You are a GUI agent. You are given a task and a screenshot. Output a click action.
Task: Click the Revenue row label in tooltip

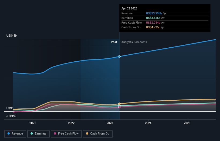(x=127, y=13)
